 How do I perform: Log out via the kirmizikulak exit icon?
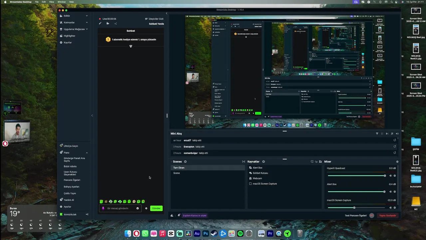coord(87,214)
